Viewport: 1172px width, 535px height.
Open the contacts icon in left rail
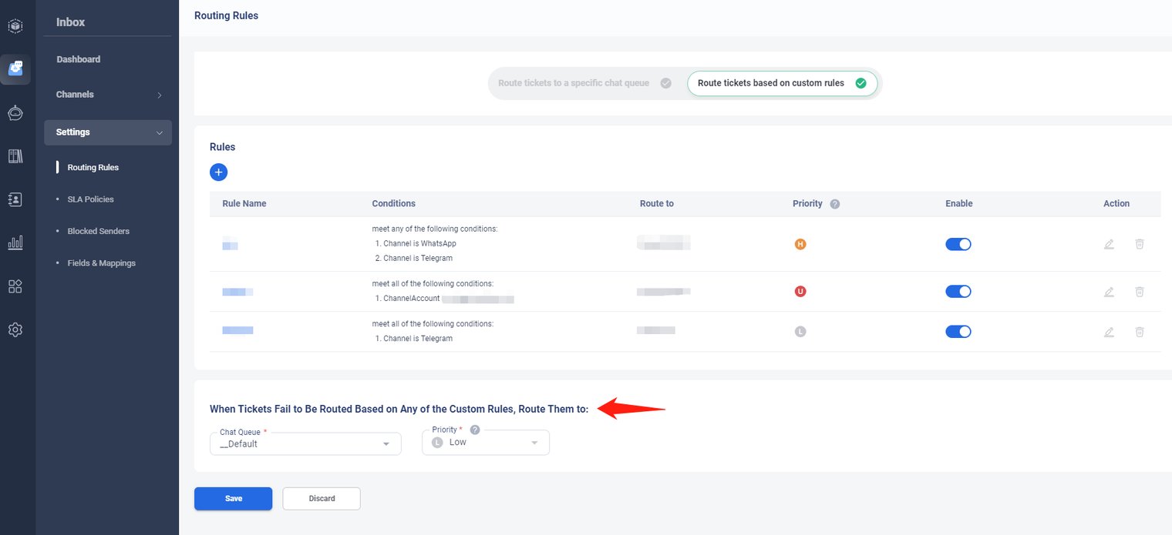pyautogui.click(x=15, y=199)
